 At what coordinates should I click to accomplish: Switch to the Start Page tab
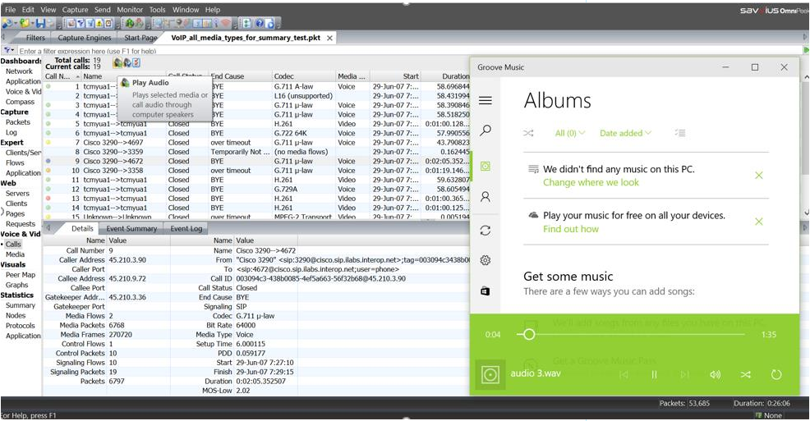coord(140,38)
